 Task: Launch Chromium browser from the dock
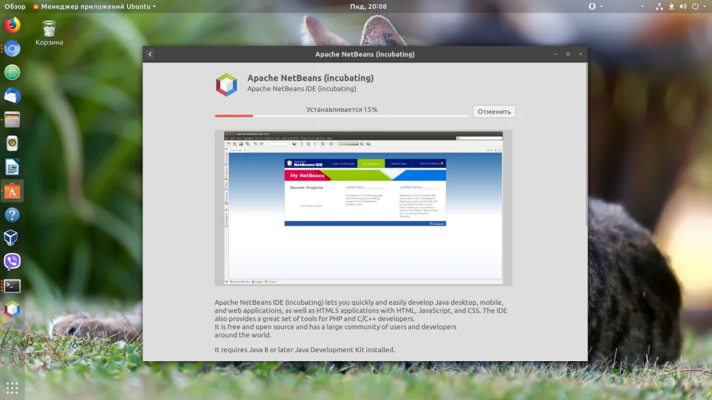(13, 49)
